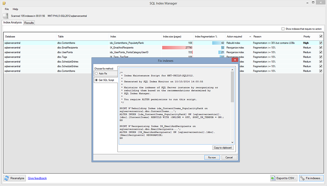Uncheck the idx_ContentItems_PopularityRank row checkbox
327x186 pixels.
(x=321, y=43)
